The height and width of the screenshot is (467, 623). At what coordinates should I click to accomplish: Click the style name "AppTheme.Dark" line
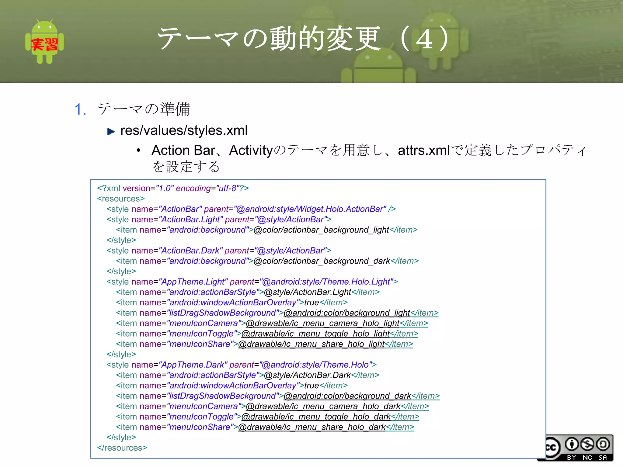(x=242, y=365)
